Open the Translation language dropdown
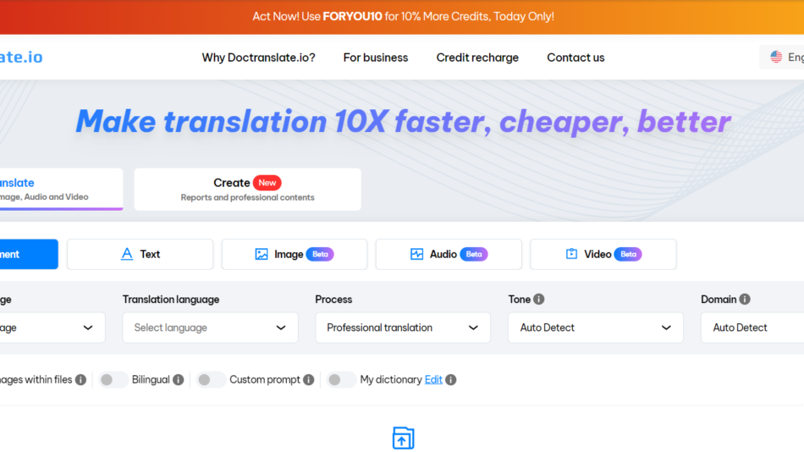The image size is (804, 452). tap(210, 328)
